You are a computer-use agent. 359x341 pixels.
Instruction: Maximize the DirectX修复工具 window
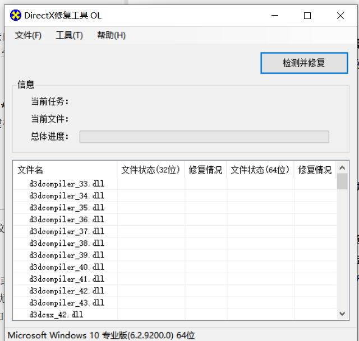[x=307, y=16]
